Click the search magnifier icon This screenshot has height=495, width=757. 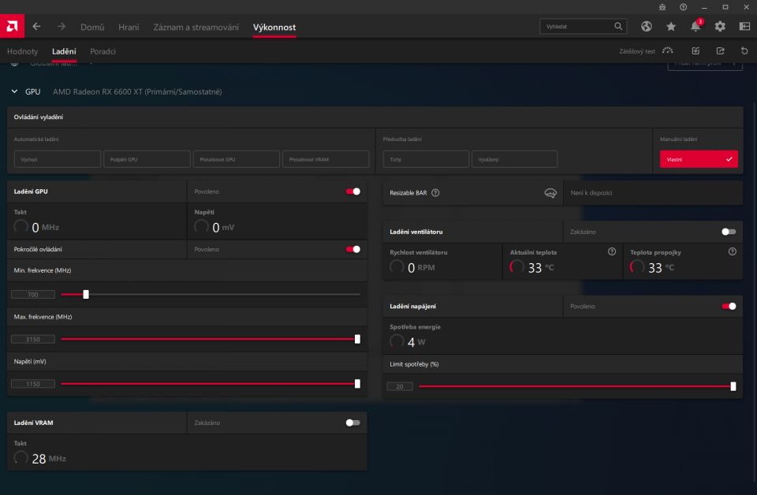point(618,26)
